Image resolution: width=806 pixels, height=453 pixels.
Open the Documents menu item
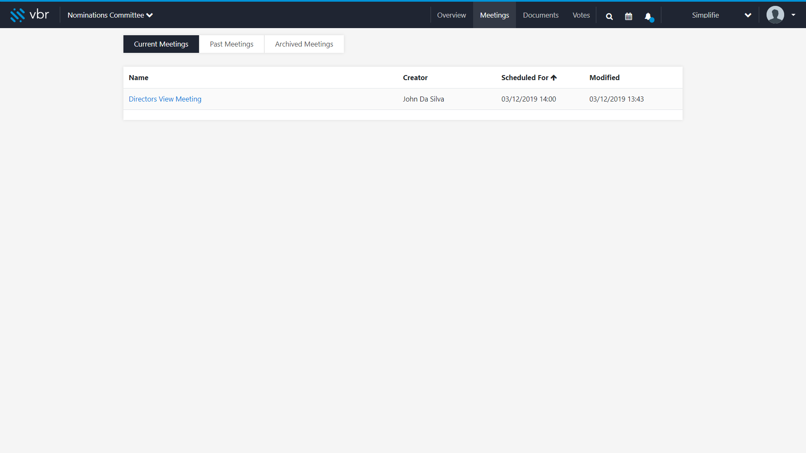point(540,15)
